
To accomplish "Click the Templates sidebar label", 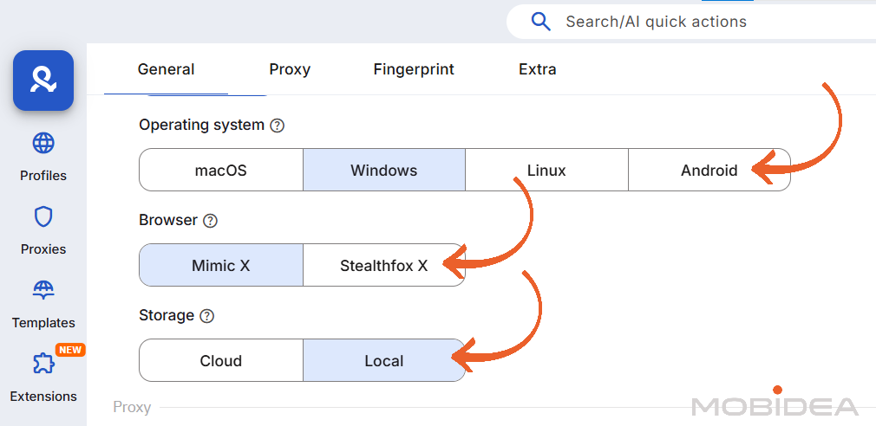I will [43, 323].
